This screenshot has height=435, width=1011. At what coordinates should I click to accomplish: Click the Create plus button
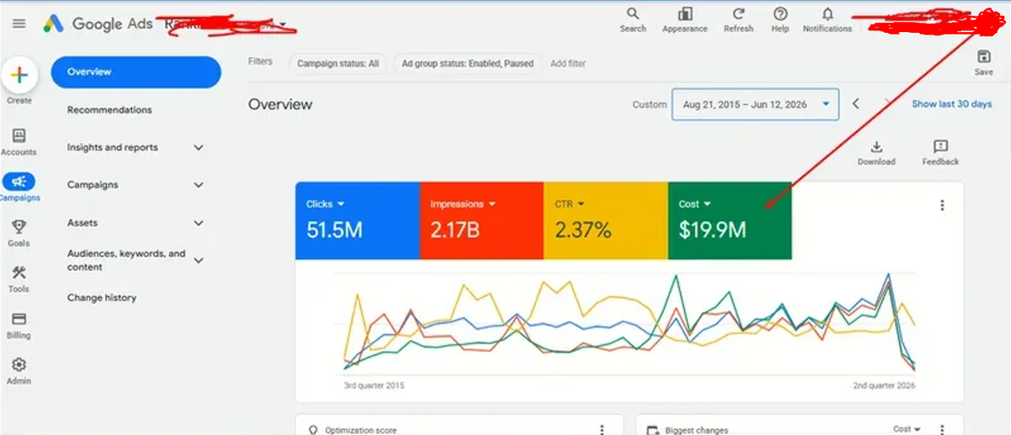click(x=19, y=76)
